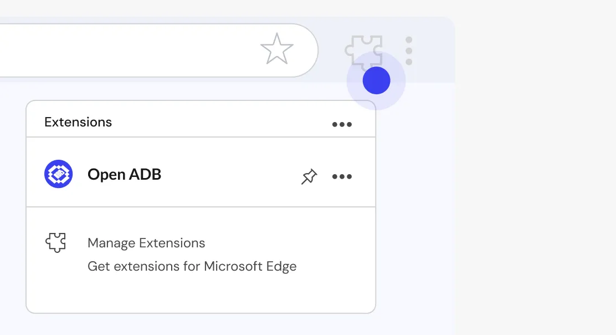Image resolution: width=616 pixels, height=335 pixels.
Task: Expand more actions for Open ADB
Action: pyautogui.click(x=342, y=176)
